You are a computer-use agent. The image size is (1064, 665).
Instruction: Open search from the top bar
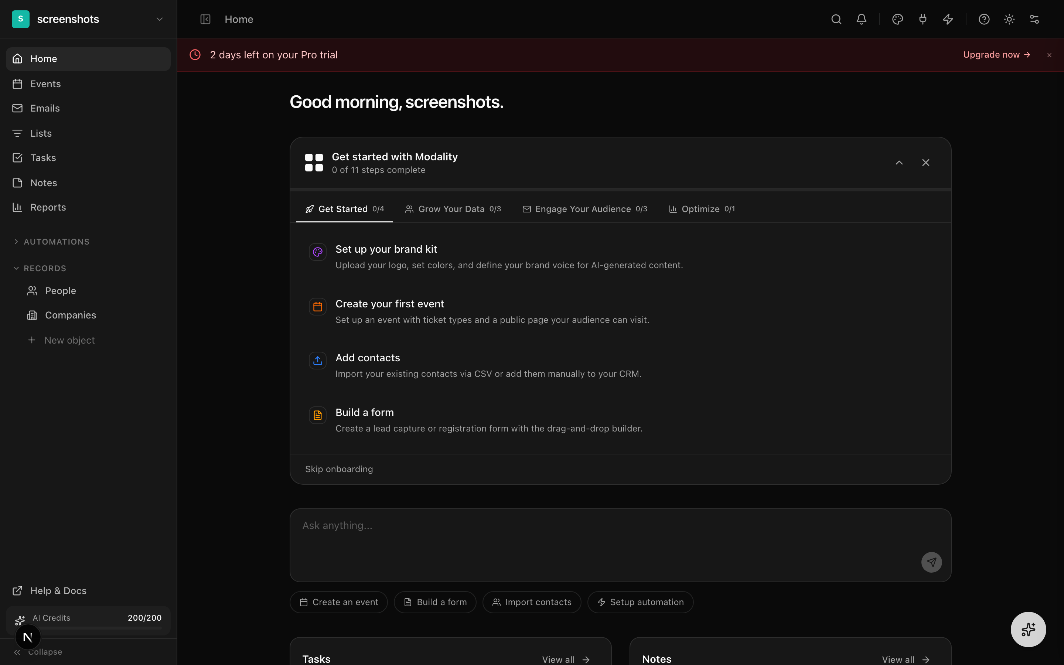836,19
